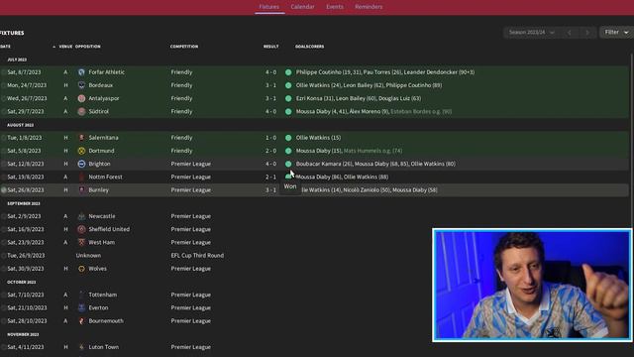Open the Brighton team link

point(99,164)
